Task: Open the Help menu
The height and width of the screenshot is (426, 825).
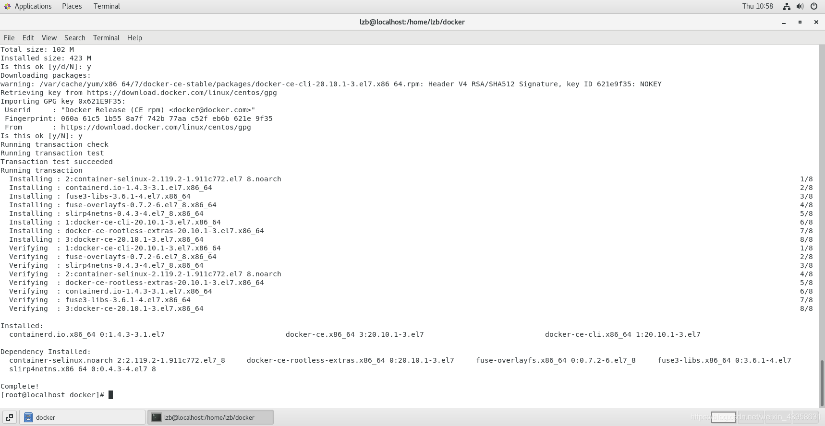Action: tap(134, 38)
